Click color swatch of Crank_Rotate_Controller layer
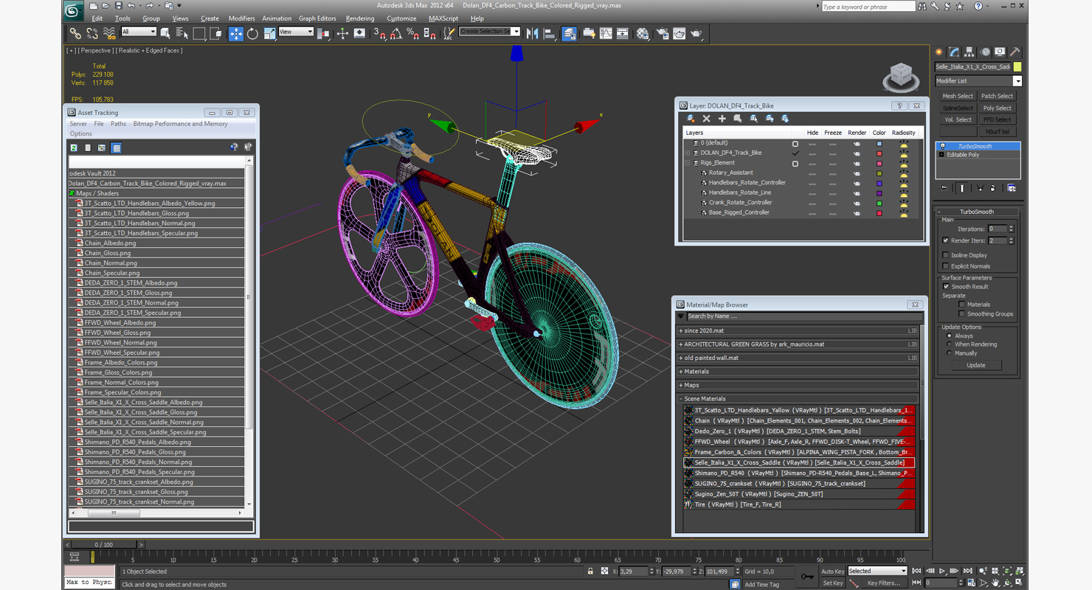 click(879, 203)
